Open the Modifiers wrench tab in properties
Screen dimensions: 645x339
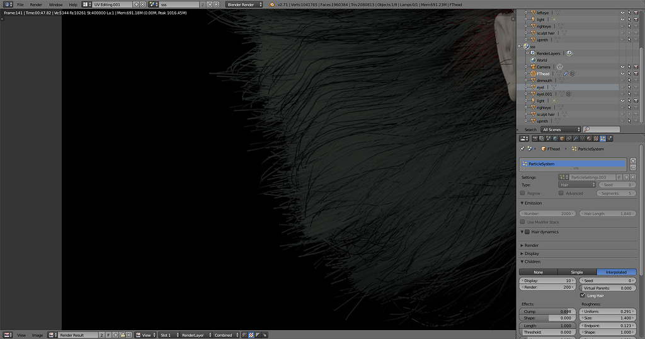point(576,138)
